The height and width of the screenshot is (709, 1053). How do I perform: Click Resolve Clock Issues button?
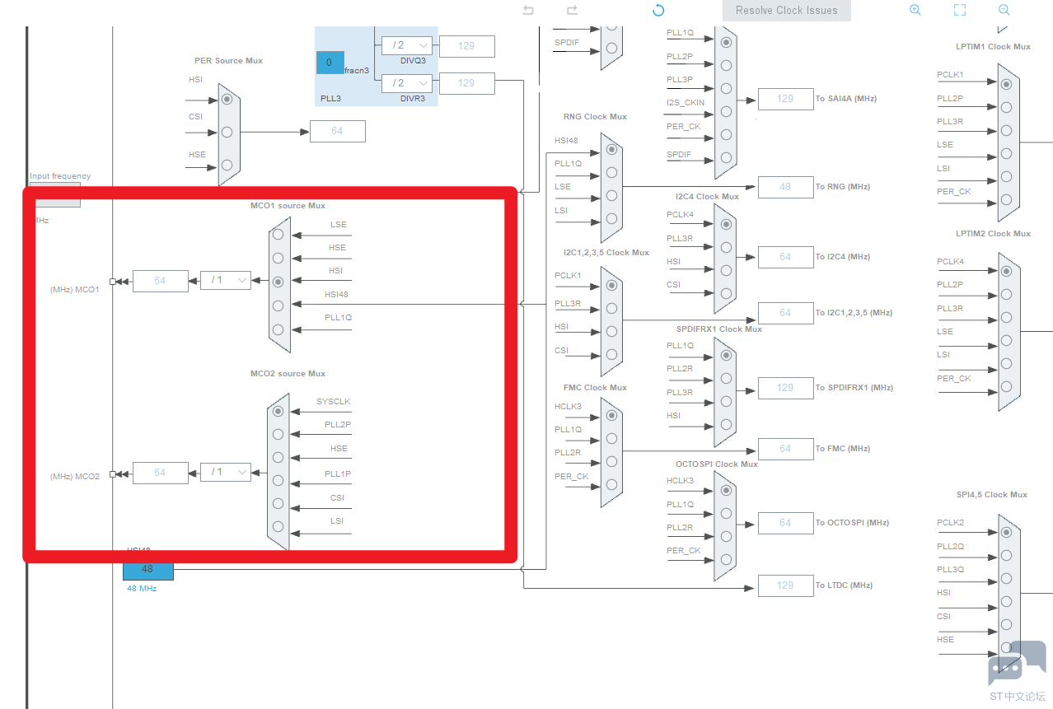click(x=787, y=11)
